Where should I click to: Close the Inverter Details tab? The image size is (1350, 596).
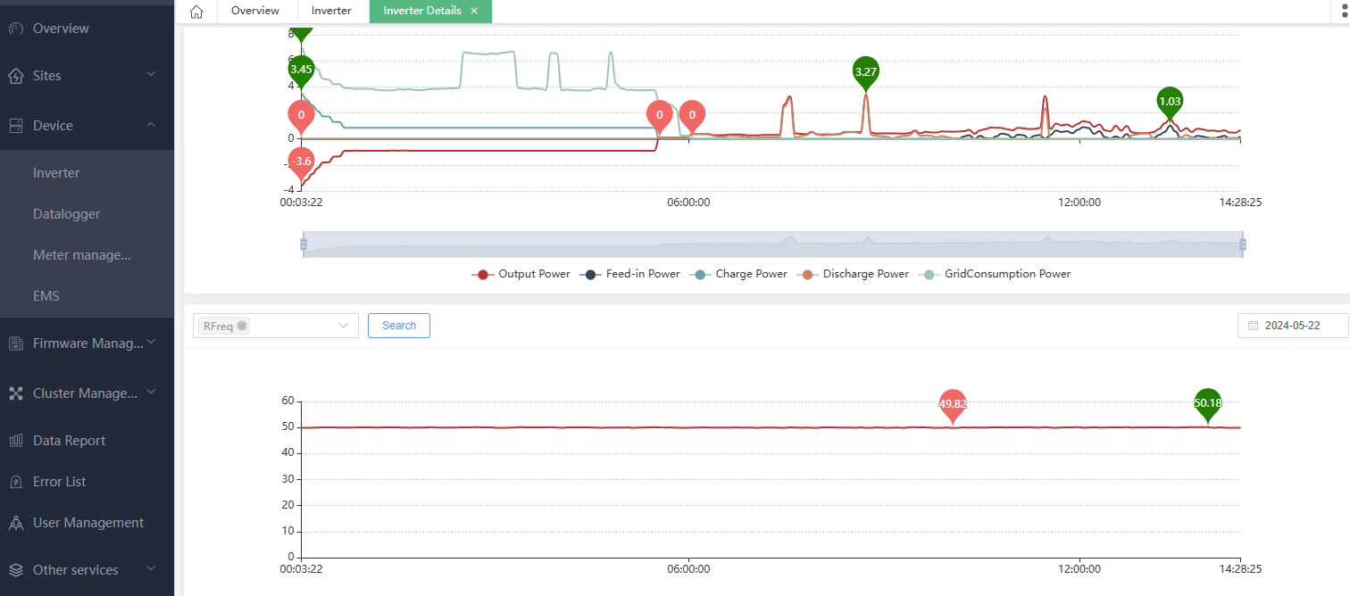coord(474,11)
